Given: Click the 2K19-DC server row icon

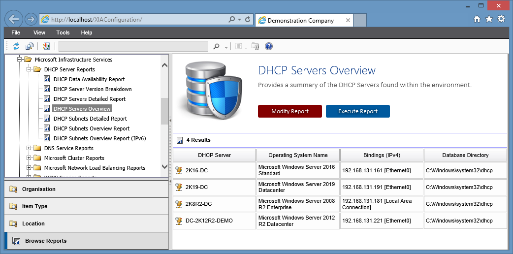Looking at the screenshot, I should click(179, 187).
